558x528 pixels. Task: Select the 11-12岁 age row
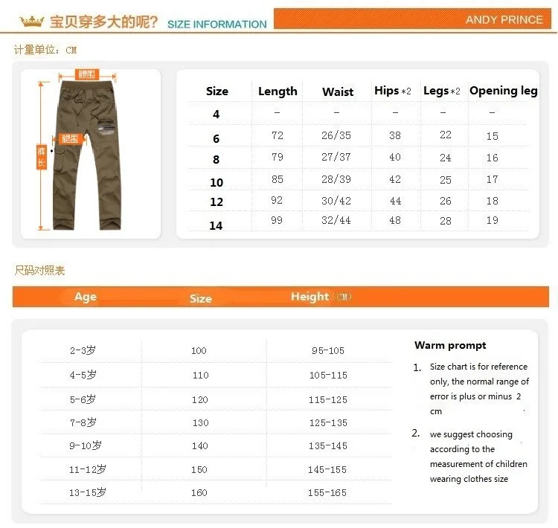tap(88, 470)
